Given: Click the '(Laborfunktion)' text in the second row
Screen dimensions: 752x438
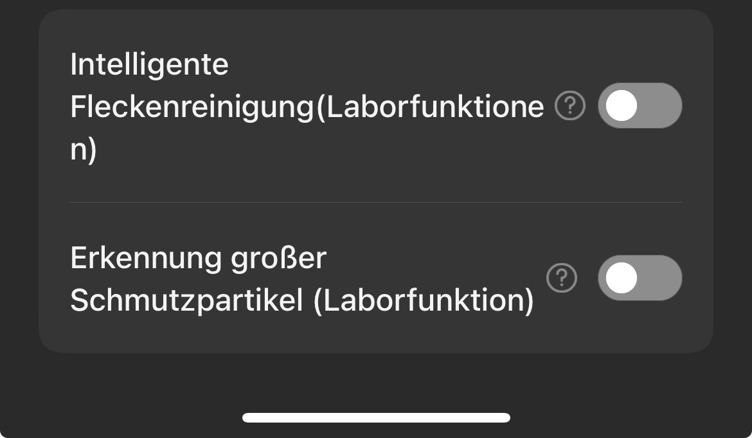Looking at the screenshot, I should click(x=424, y=301).
